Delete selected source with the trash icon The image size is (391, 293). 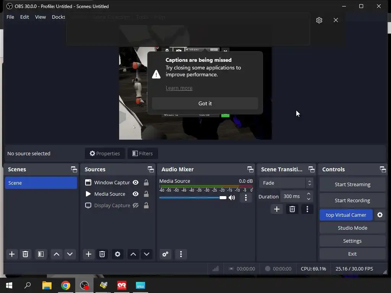[x=102, y=254]
